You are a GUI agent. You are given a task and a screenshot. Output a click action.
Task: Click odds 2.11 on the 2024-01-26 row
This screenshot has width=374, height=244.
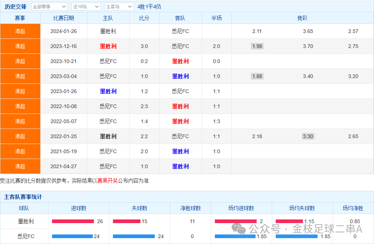257,31
